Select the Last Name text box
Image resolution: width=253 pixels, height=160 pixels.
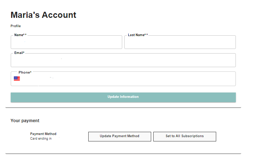point(180,42)
